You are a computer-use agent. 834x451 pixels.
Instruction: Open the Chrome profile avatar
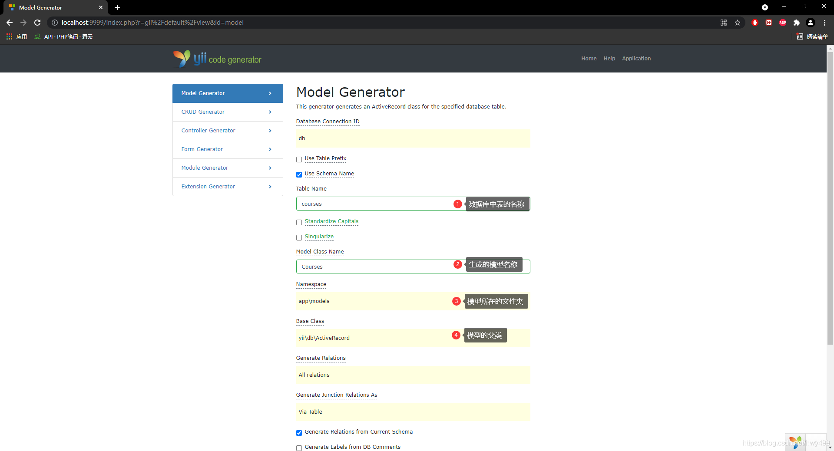pyautogui.click(x=811, y=23)
